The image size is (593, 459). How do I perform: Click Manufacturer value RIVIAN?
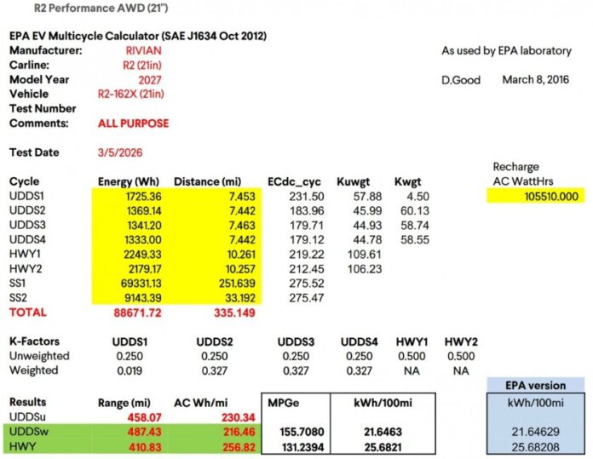[x=144, y=50]
